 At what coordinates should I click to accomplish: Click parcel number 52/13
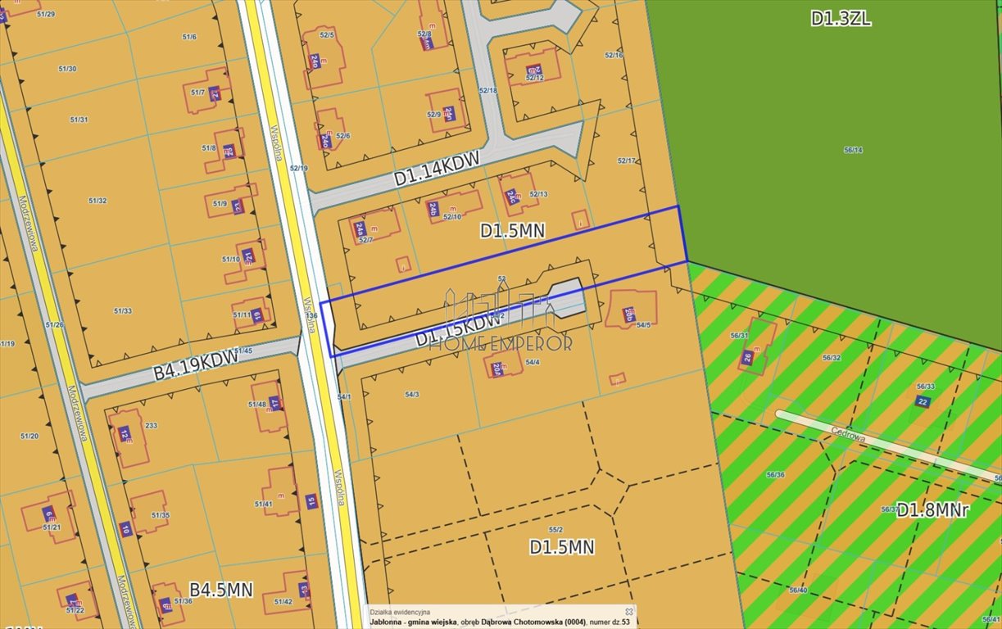pyautogui.click(x=538, y=194)
